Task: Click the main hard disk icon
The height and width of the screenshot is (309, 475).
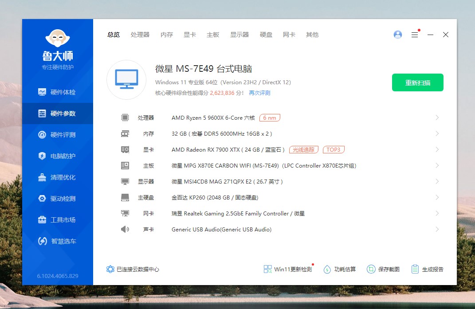Action: pyautogui.click(x=125, y=198)
